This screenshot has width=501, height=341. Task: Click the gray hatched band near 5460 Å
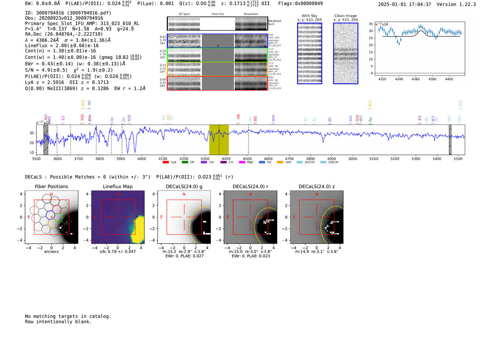450,140
